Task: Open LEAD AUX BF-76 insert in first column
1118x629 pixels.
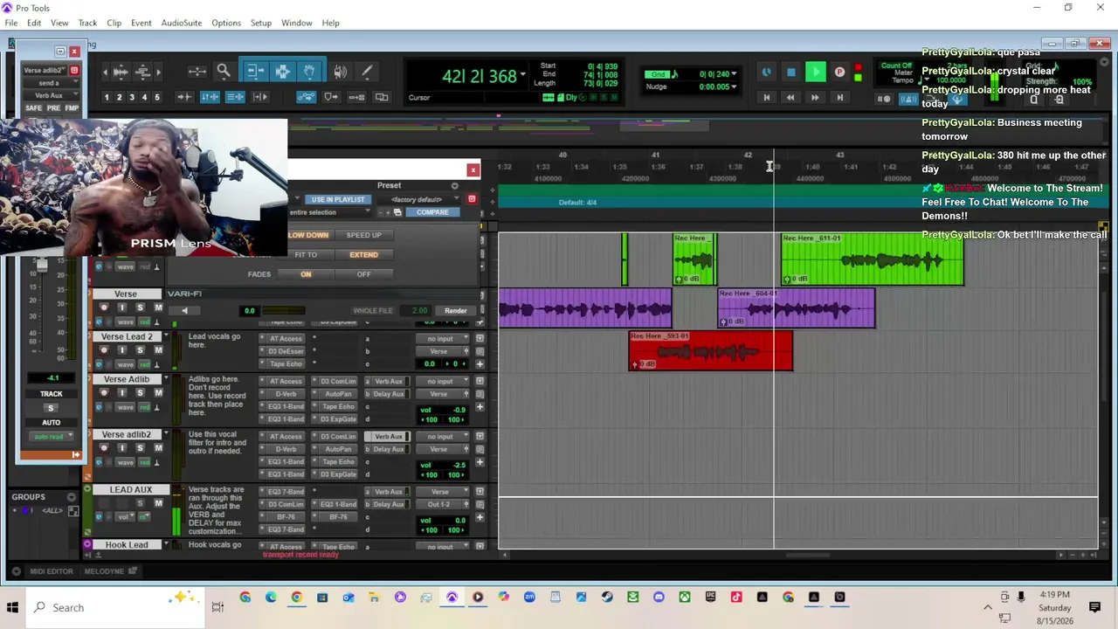Action: (286, 517)
